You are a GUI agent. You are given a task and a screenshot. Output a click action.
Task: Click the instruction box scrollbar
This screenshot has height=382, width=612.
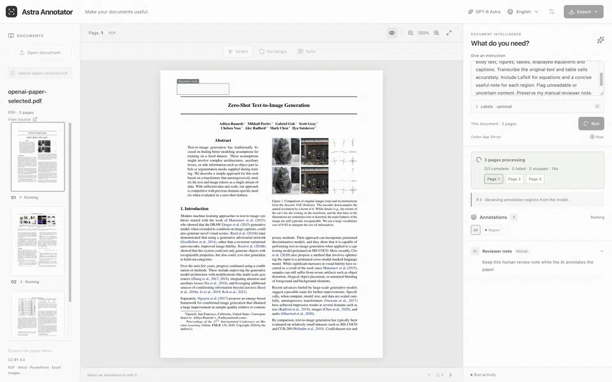click(601, 78)
